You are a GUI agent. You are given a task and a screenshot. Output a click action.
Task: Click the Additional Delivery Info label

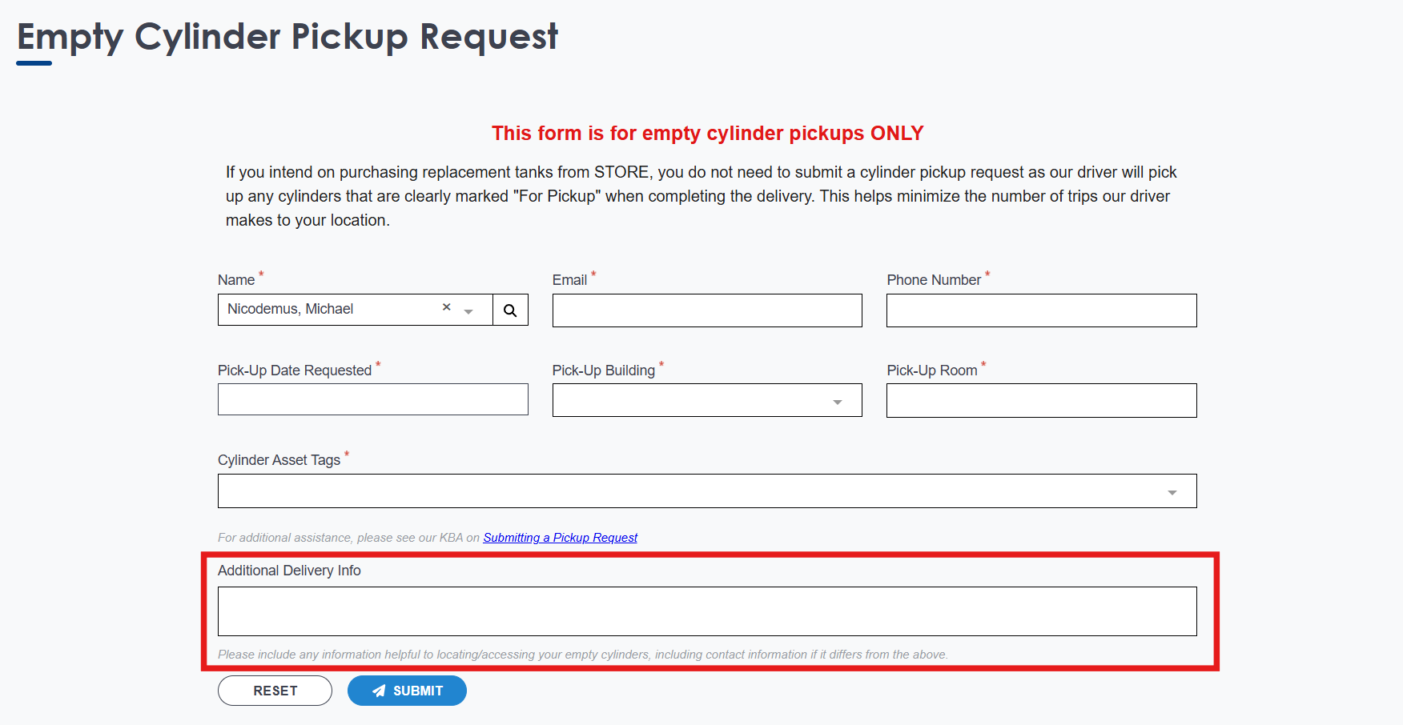pyautogui.click(x=289, y=571)
